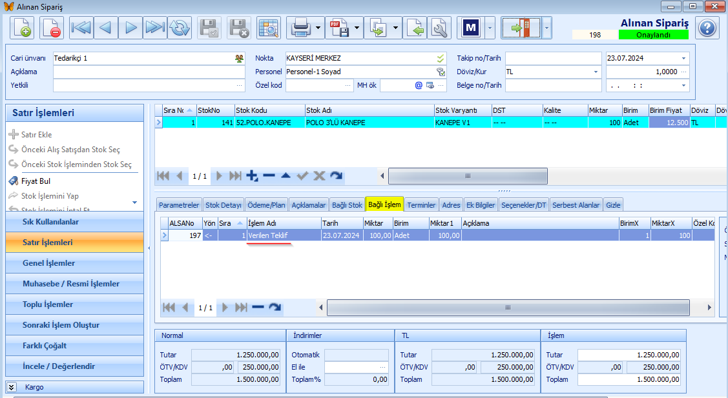Click the printer icon in toolbar
The image size is (728, 398).
pos(300,28)
